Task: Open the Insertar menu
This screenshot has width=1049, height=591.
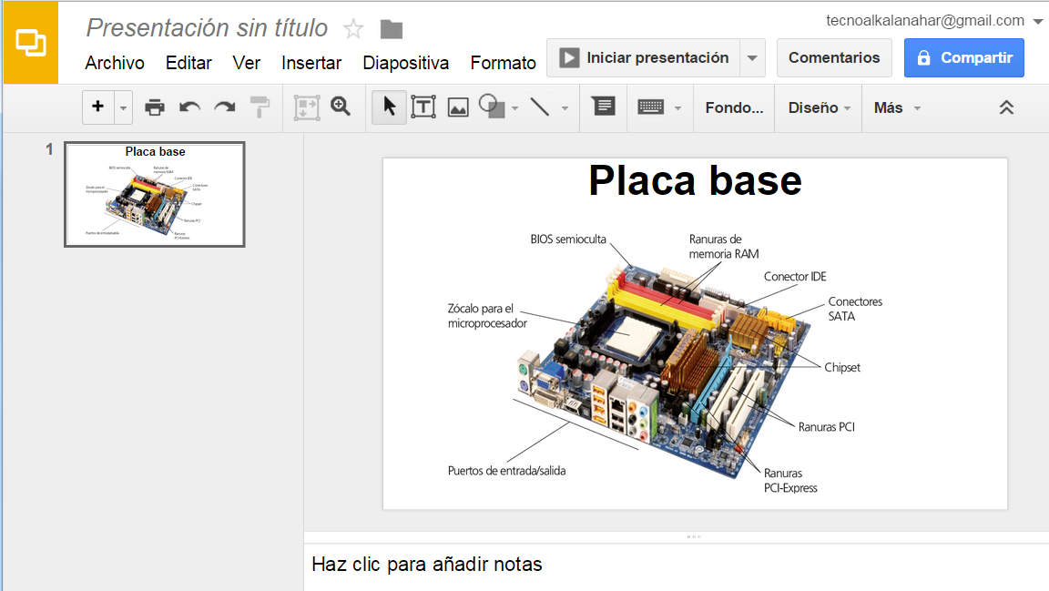Action: [311, 63]
